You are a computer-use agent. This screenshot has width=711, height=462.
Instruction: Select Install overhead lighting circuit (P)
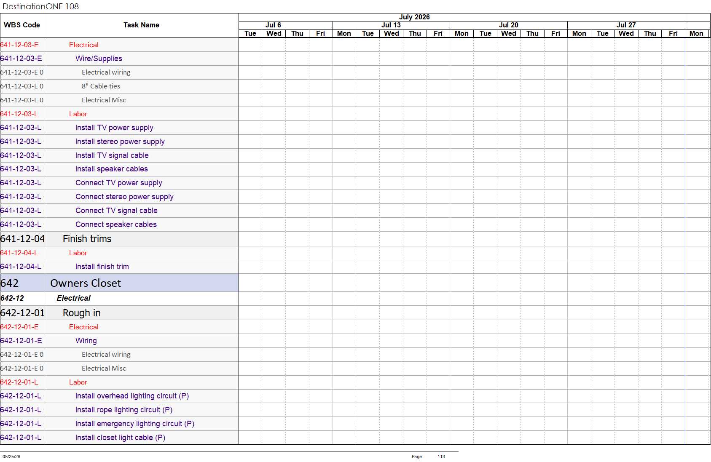pos(119,396)
